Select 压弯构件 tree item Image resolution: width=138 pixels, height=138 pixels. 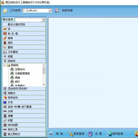(x=20, y=69)
